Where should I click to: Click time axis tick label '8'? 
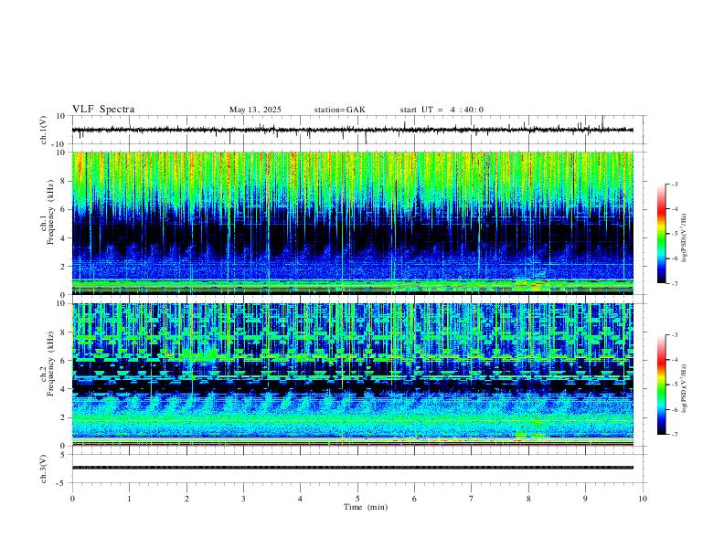528,499
